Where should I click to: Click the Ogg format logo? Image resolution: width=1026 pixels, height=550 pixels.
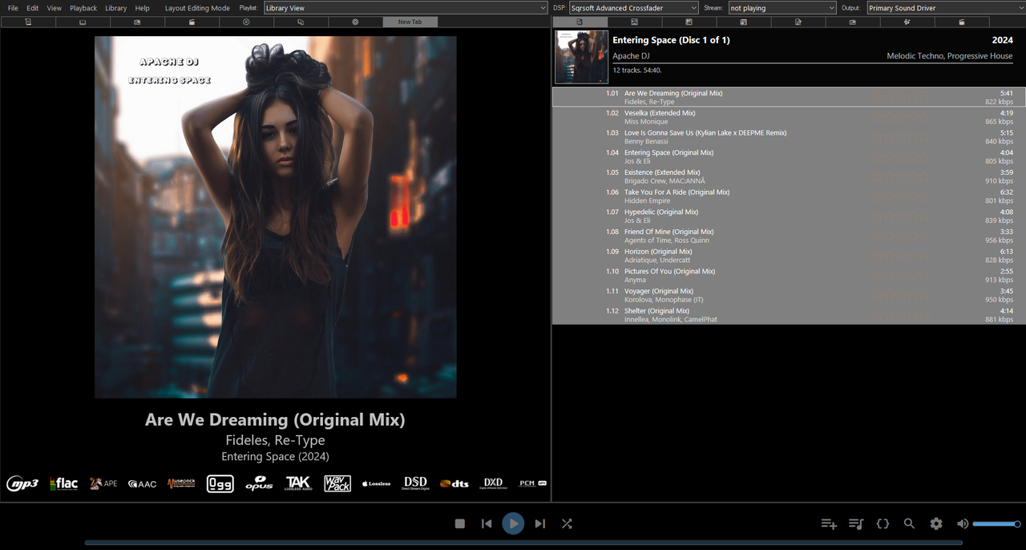pos(220,483)
